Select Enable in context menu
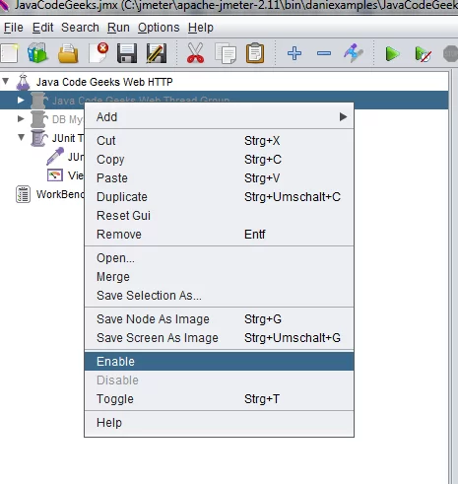Viewport: 458px width, 484px height. pyautogui.click(x=219, y=362)
